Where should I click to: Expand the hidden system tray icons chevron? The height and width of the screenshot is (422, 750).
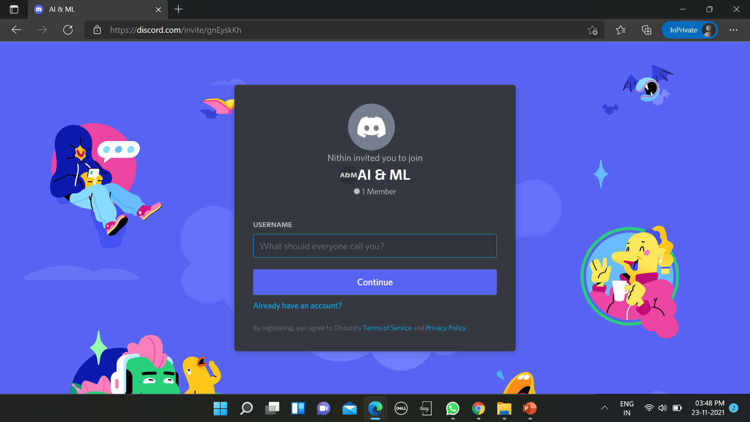click(604, 408)
